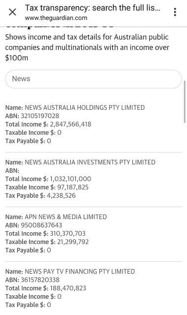Viewport: 187px width, 315px height.
Task: Tap the page title Tax transparency
Action: click(x=93, y=8)
